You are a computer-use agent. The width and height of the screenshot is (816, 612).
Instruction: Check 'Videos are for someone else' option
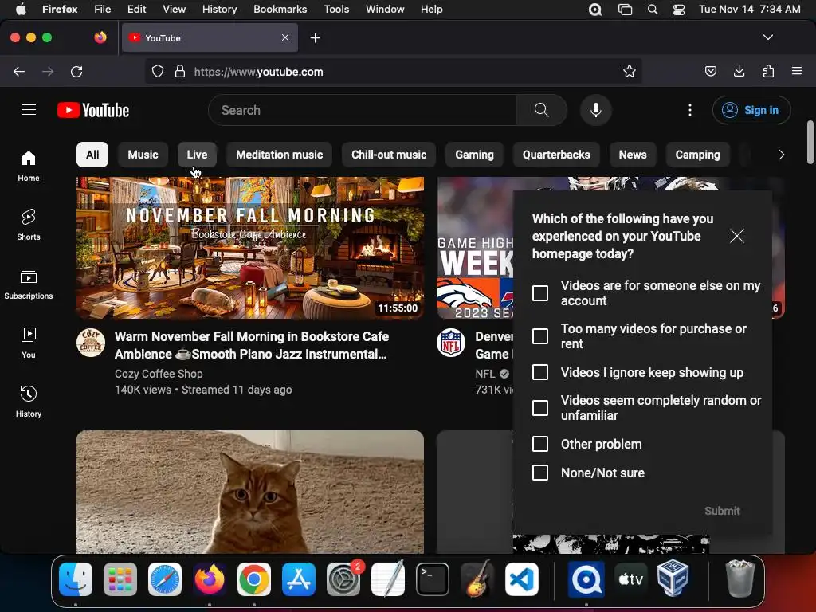click(540, 293)
